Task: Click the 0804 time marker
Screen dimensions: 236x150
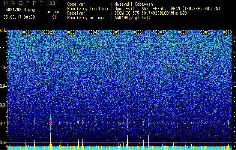Action: (x=93, y=32)
